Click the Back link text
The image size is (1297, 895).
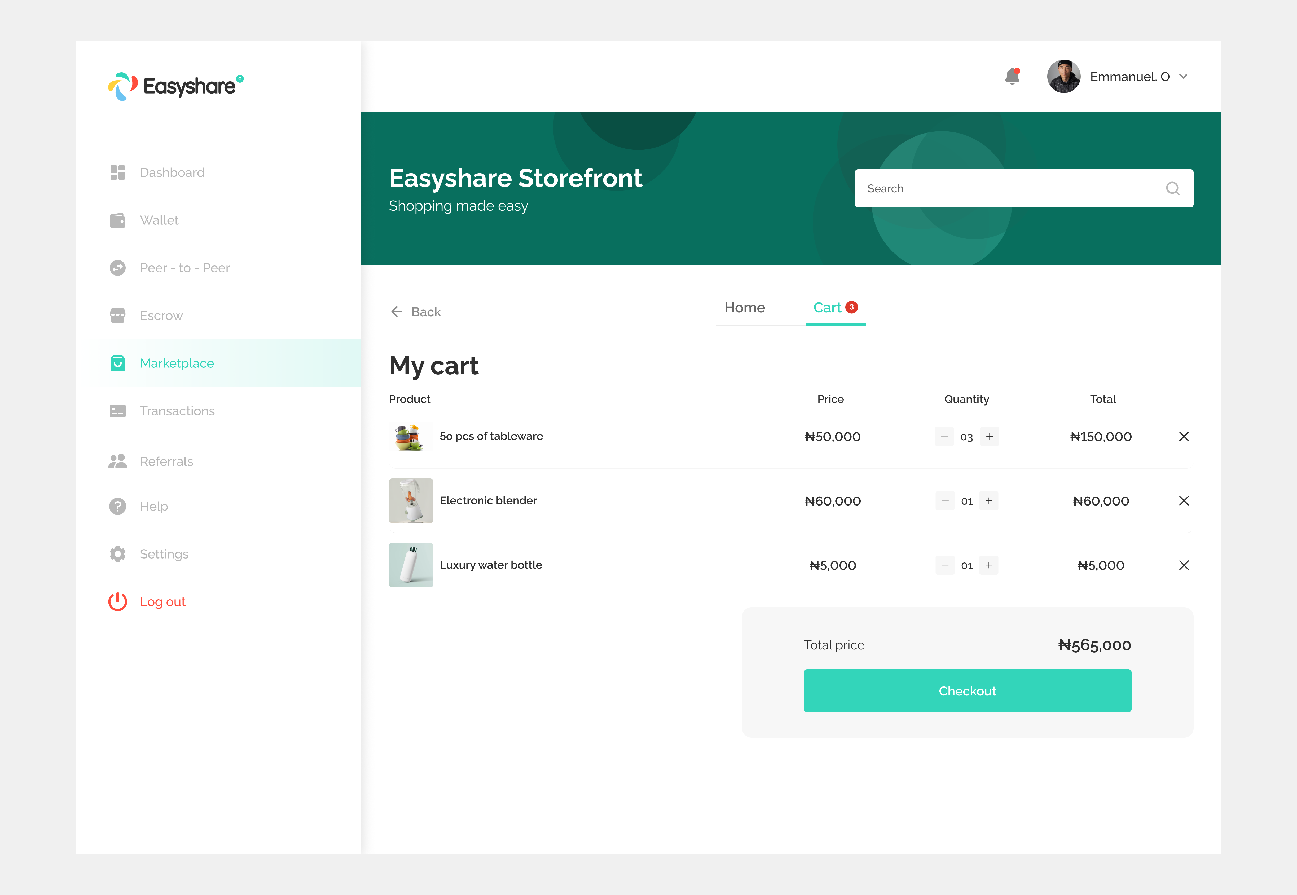click(x=426, y=312)
